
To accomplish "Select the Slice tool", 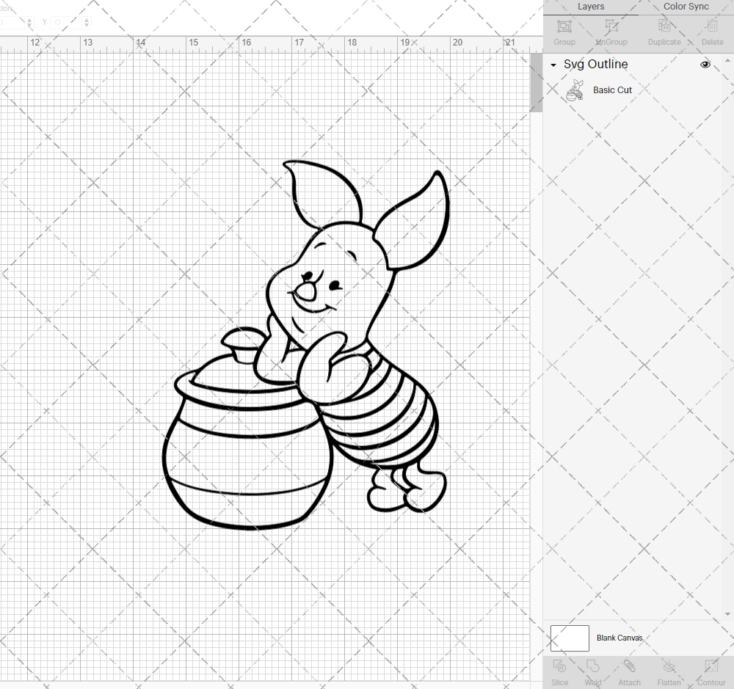I will (559, 671).
